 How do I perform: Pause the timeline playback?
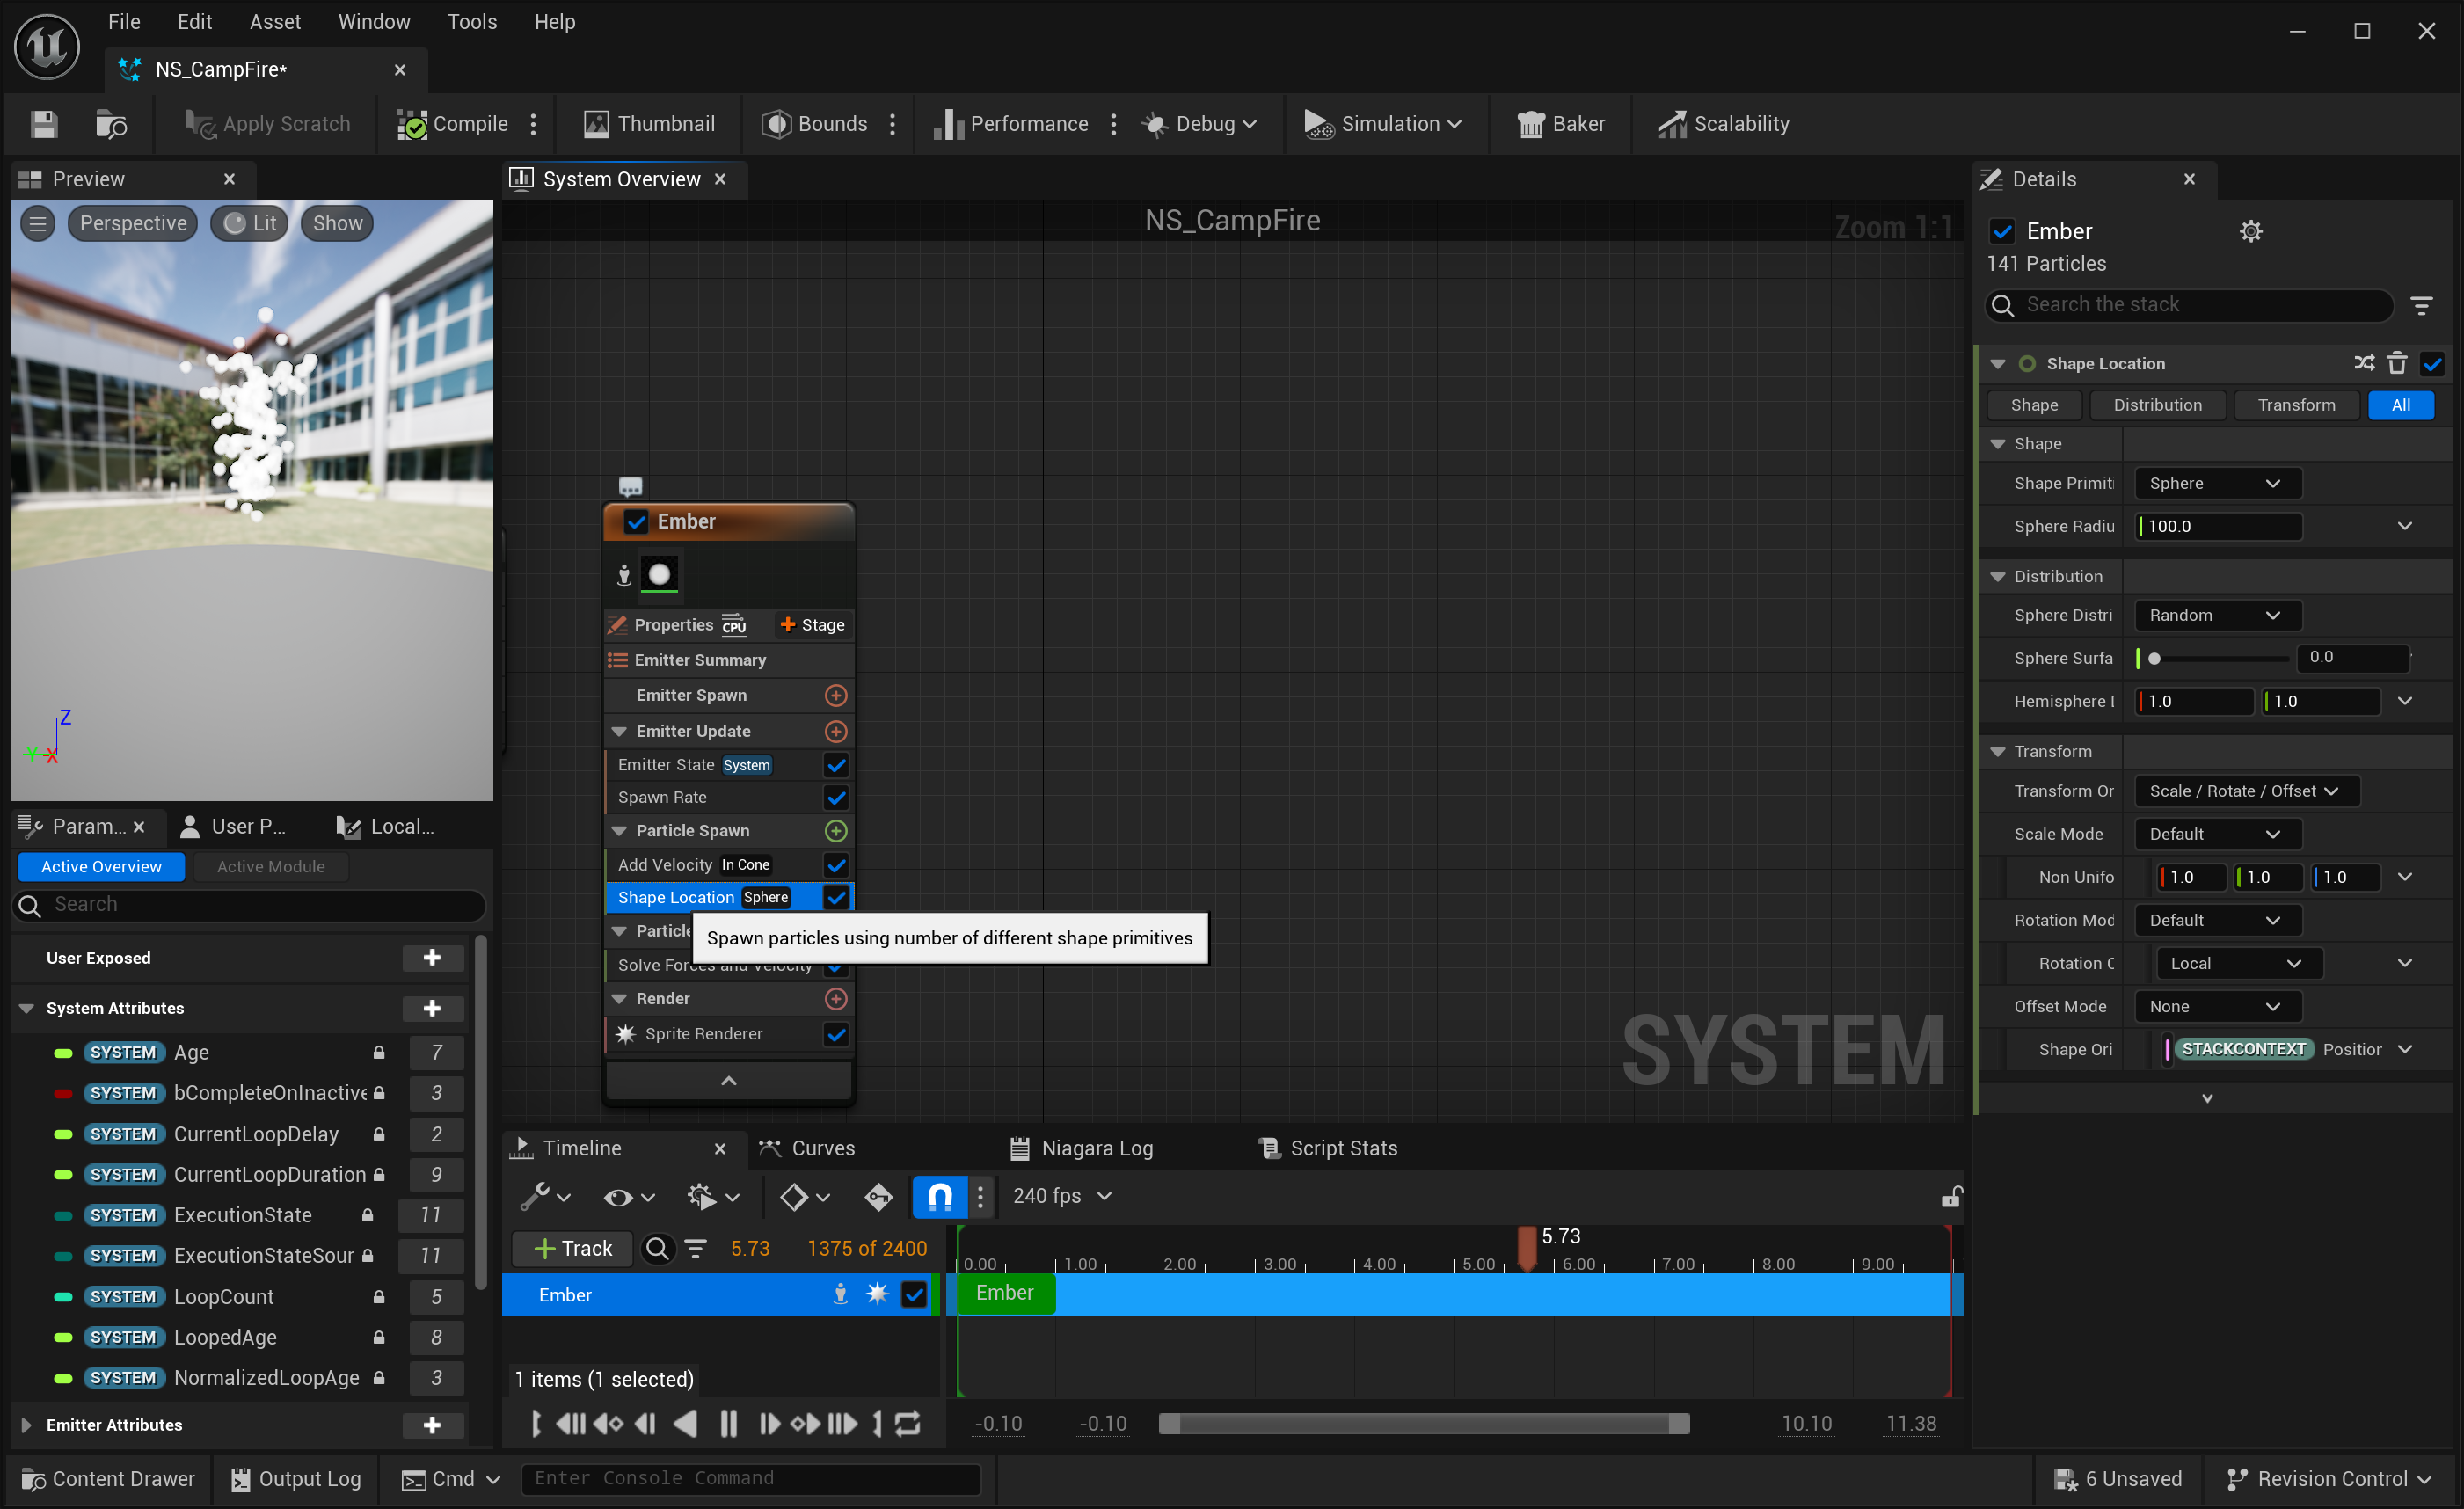(x=728, y=1423)
